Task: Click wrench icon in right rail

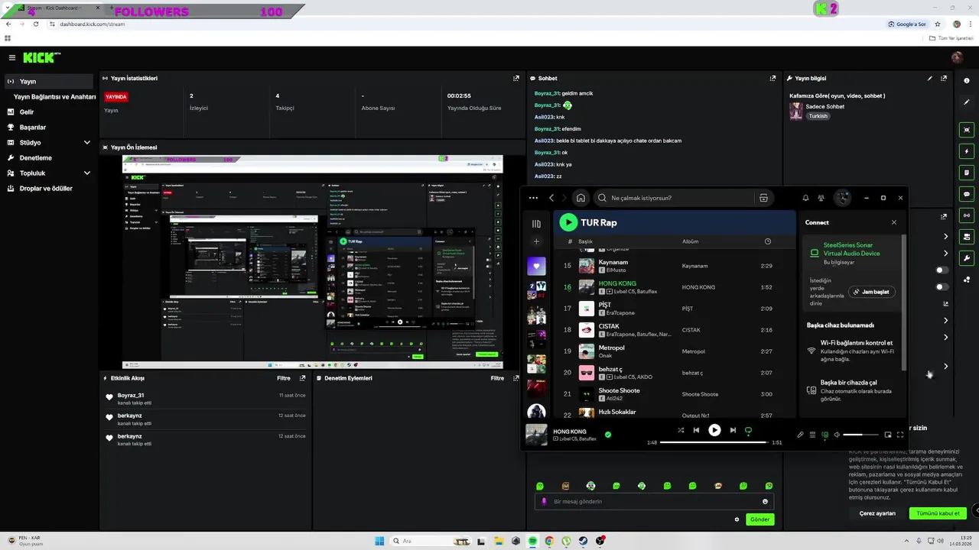Action: pos(967,258)
